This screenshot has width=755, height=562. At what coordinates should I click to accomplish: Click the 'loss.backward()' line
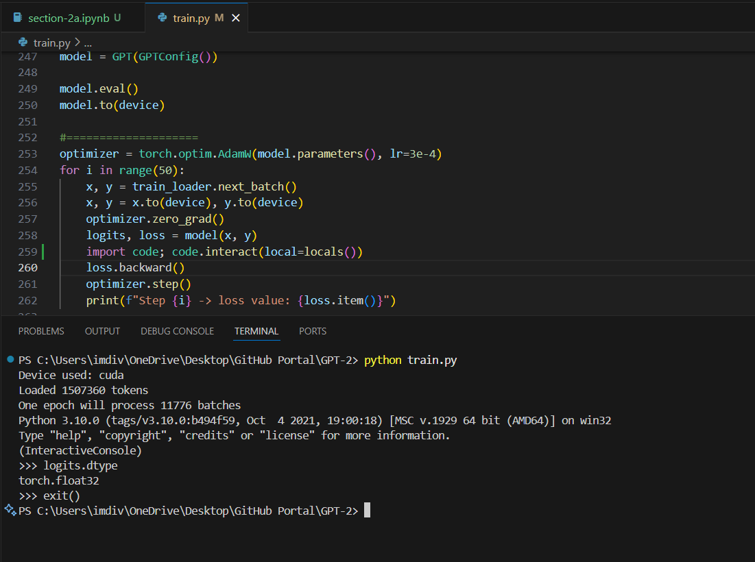click(x=135, y=267)
